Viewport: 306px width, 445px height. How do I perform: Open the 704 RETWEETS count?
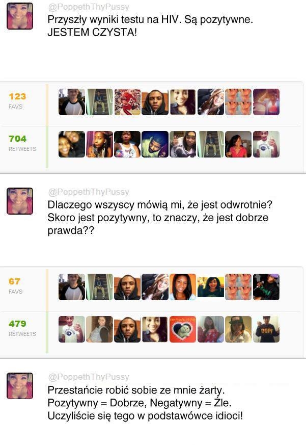click(x=22, y=143)
